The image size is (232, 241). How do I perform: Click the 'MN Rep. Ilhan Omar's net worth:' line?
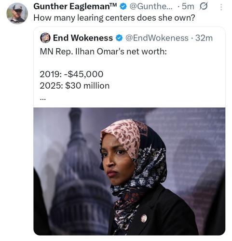pyautogui.click(x=103, y=52)
